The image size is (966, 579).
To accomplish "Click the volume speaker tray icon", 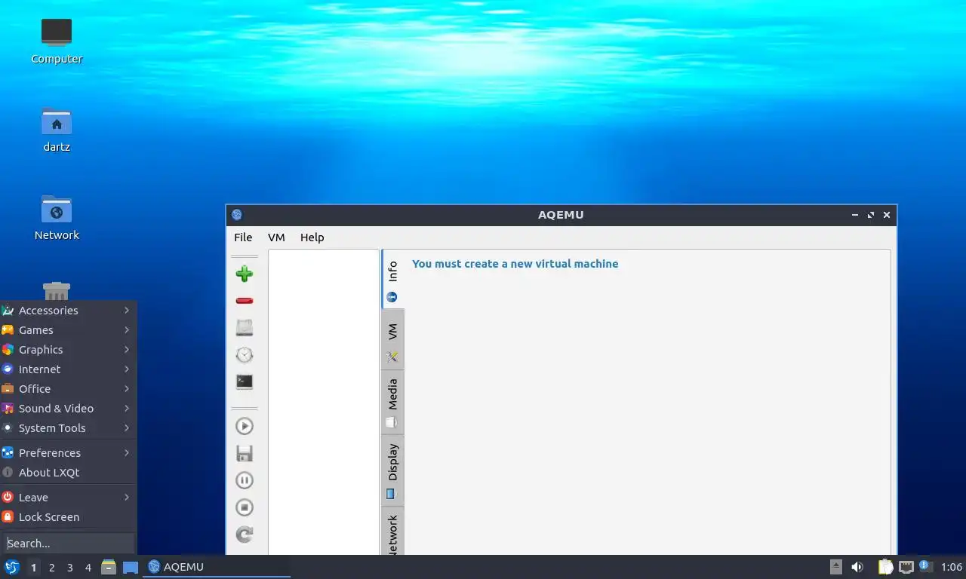I will (x=857, y=567).
